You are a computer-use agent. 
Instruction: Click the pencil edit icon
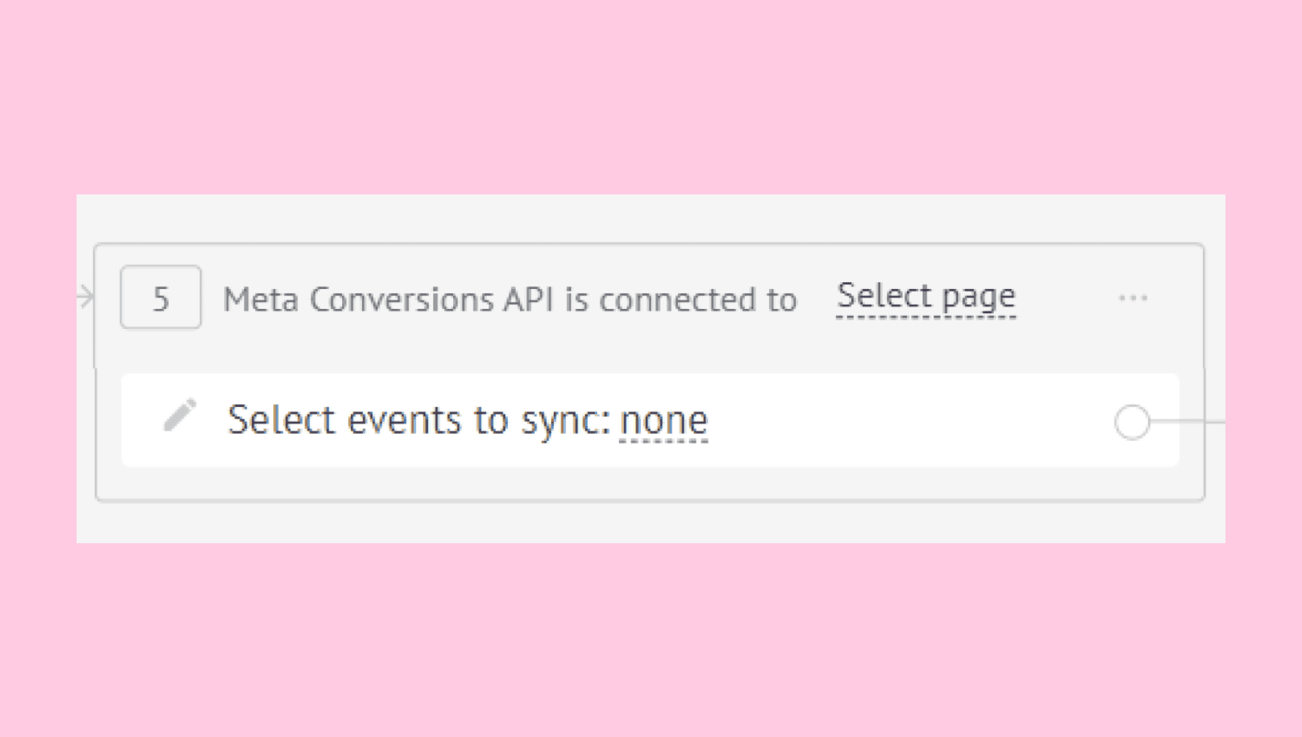[x=180, y=415]
